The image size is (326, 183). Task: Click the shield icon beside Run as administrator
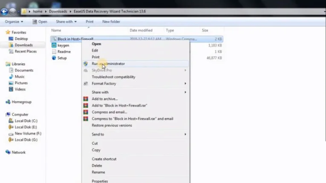coord(86,64)
